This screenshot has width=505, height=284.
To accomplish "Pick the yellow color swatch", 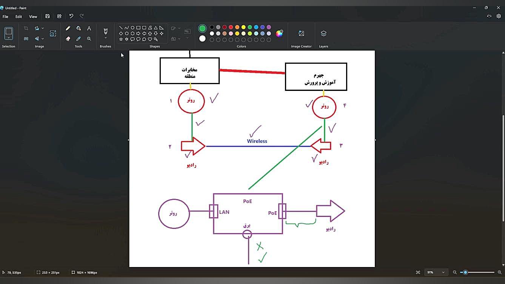I will click(x=243, y=27).
